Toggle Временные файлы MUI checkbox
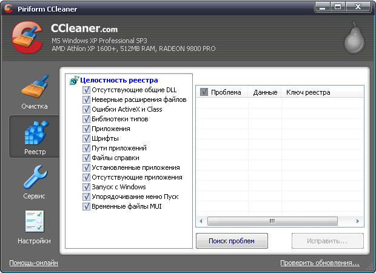Screen dimensions: 376x273 [x=86, y=206]
